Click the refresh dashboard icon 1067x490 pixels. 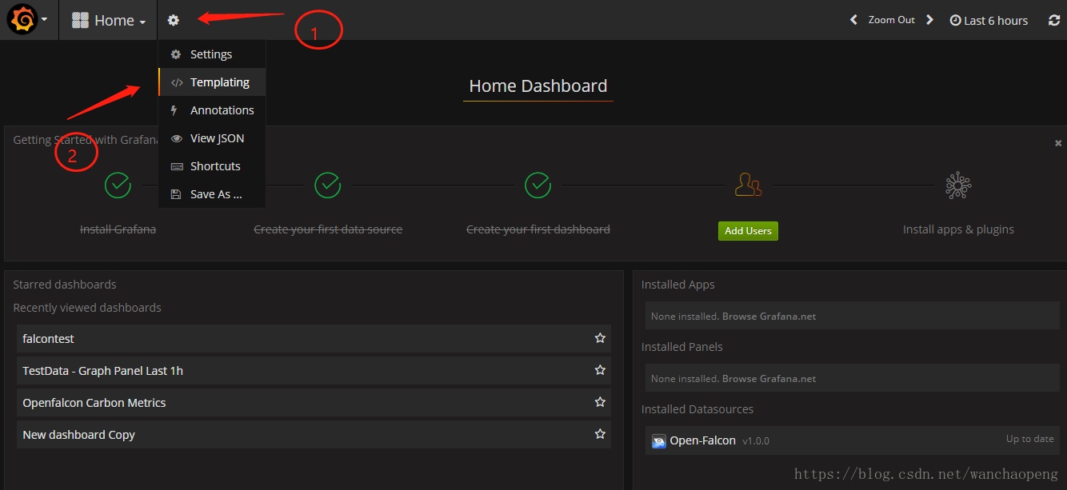1054,21
